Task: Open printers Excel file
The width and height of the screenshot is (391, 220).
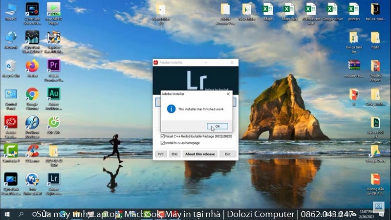Action: point(354,12)
